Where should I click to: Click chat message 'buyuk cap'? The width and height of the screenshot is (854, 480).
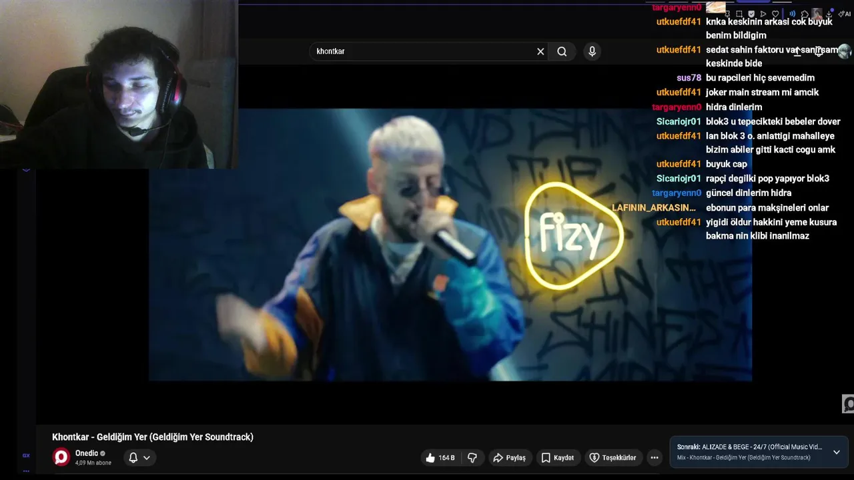pos(727,164)
